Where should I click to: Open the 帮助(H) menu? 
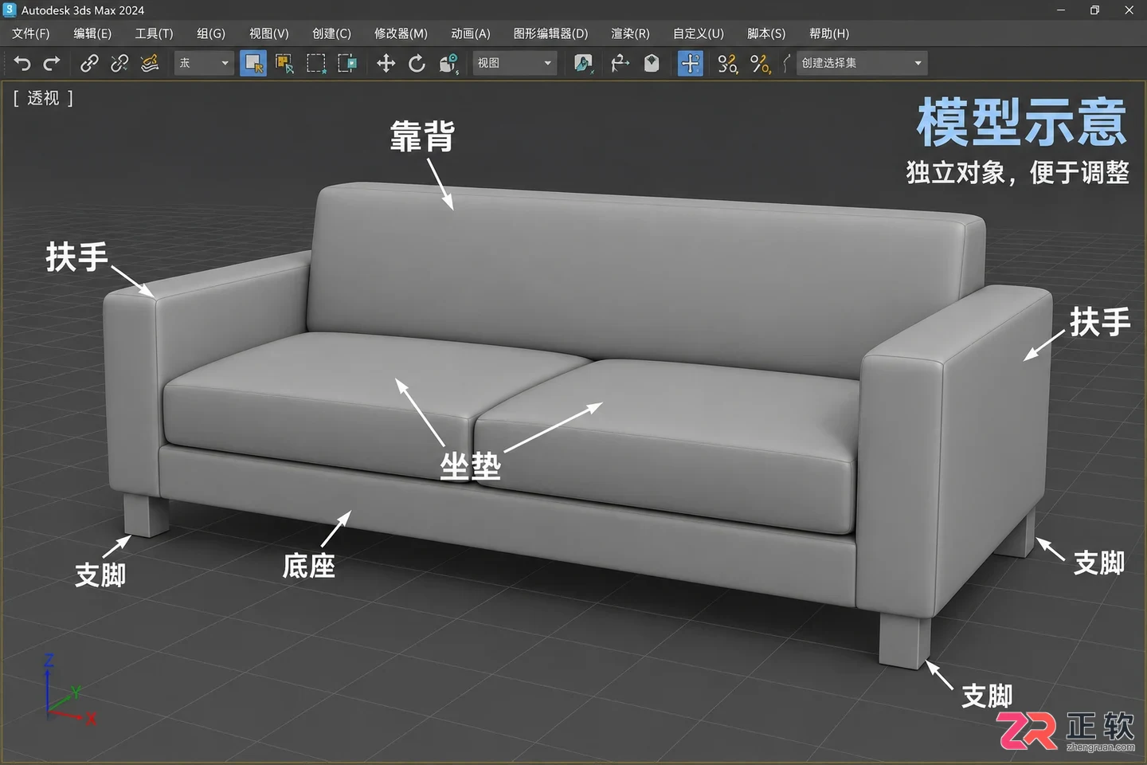pos(829,33)
